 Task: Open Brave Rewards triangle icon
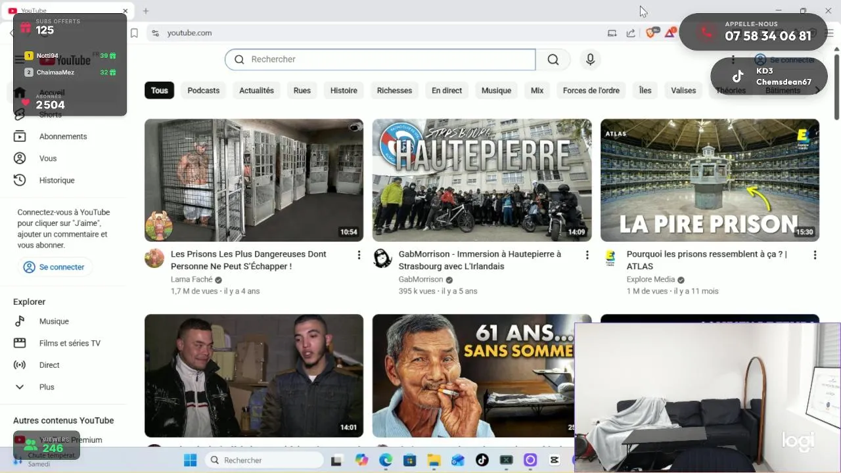pos(670,33)
